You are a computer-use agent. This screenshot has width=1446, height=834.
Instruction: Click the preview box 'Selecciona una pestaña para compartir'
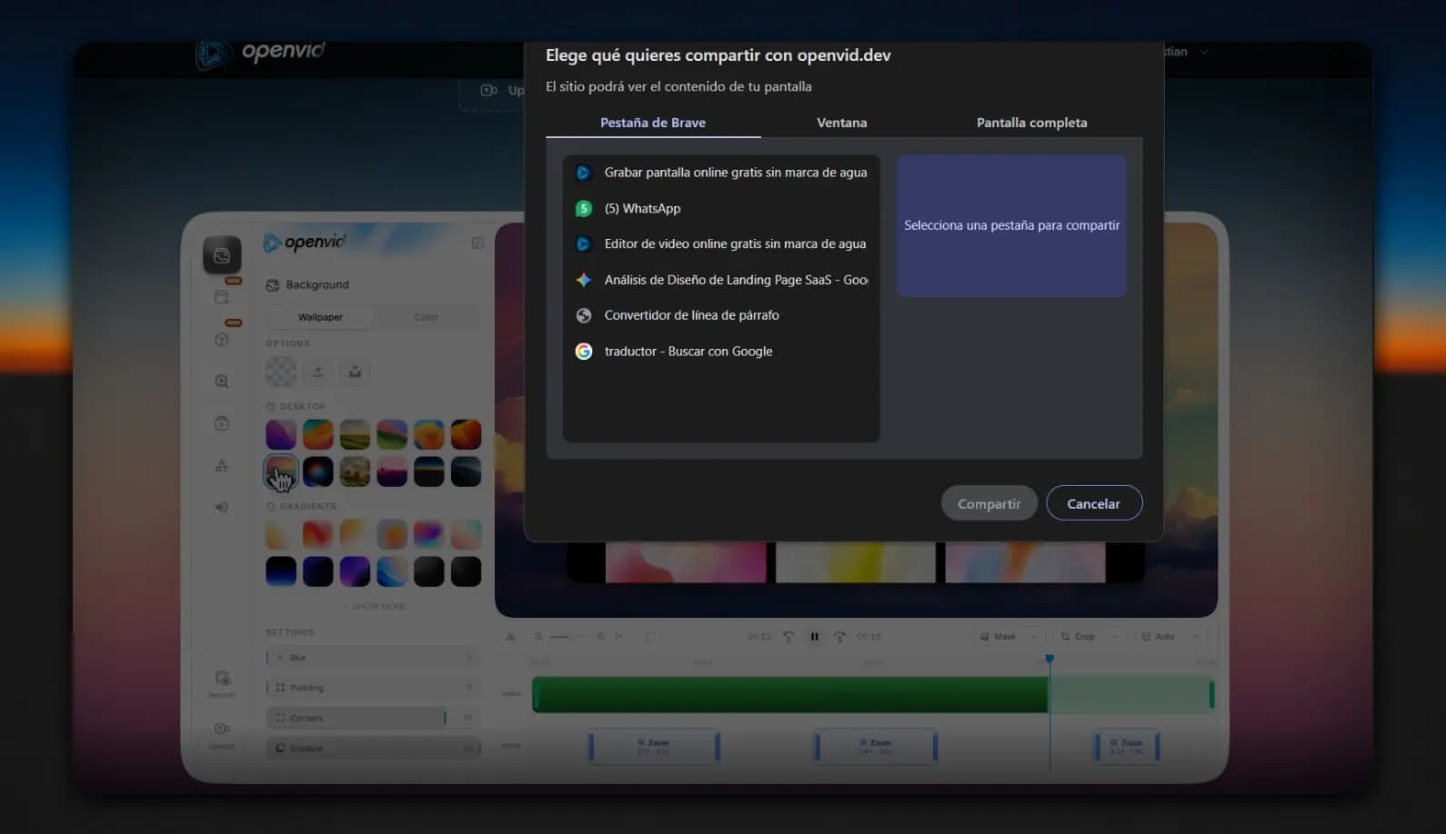(x=1011, y=225)
